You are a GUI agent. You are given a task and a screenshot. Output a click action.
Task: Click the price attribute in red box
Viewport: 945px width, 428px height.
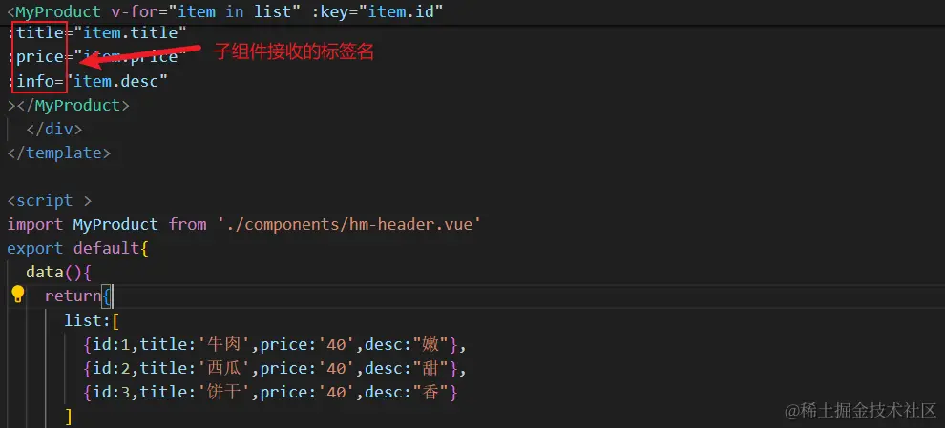pyautogui.click(x=38, y=58)
